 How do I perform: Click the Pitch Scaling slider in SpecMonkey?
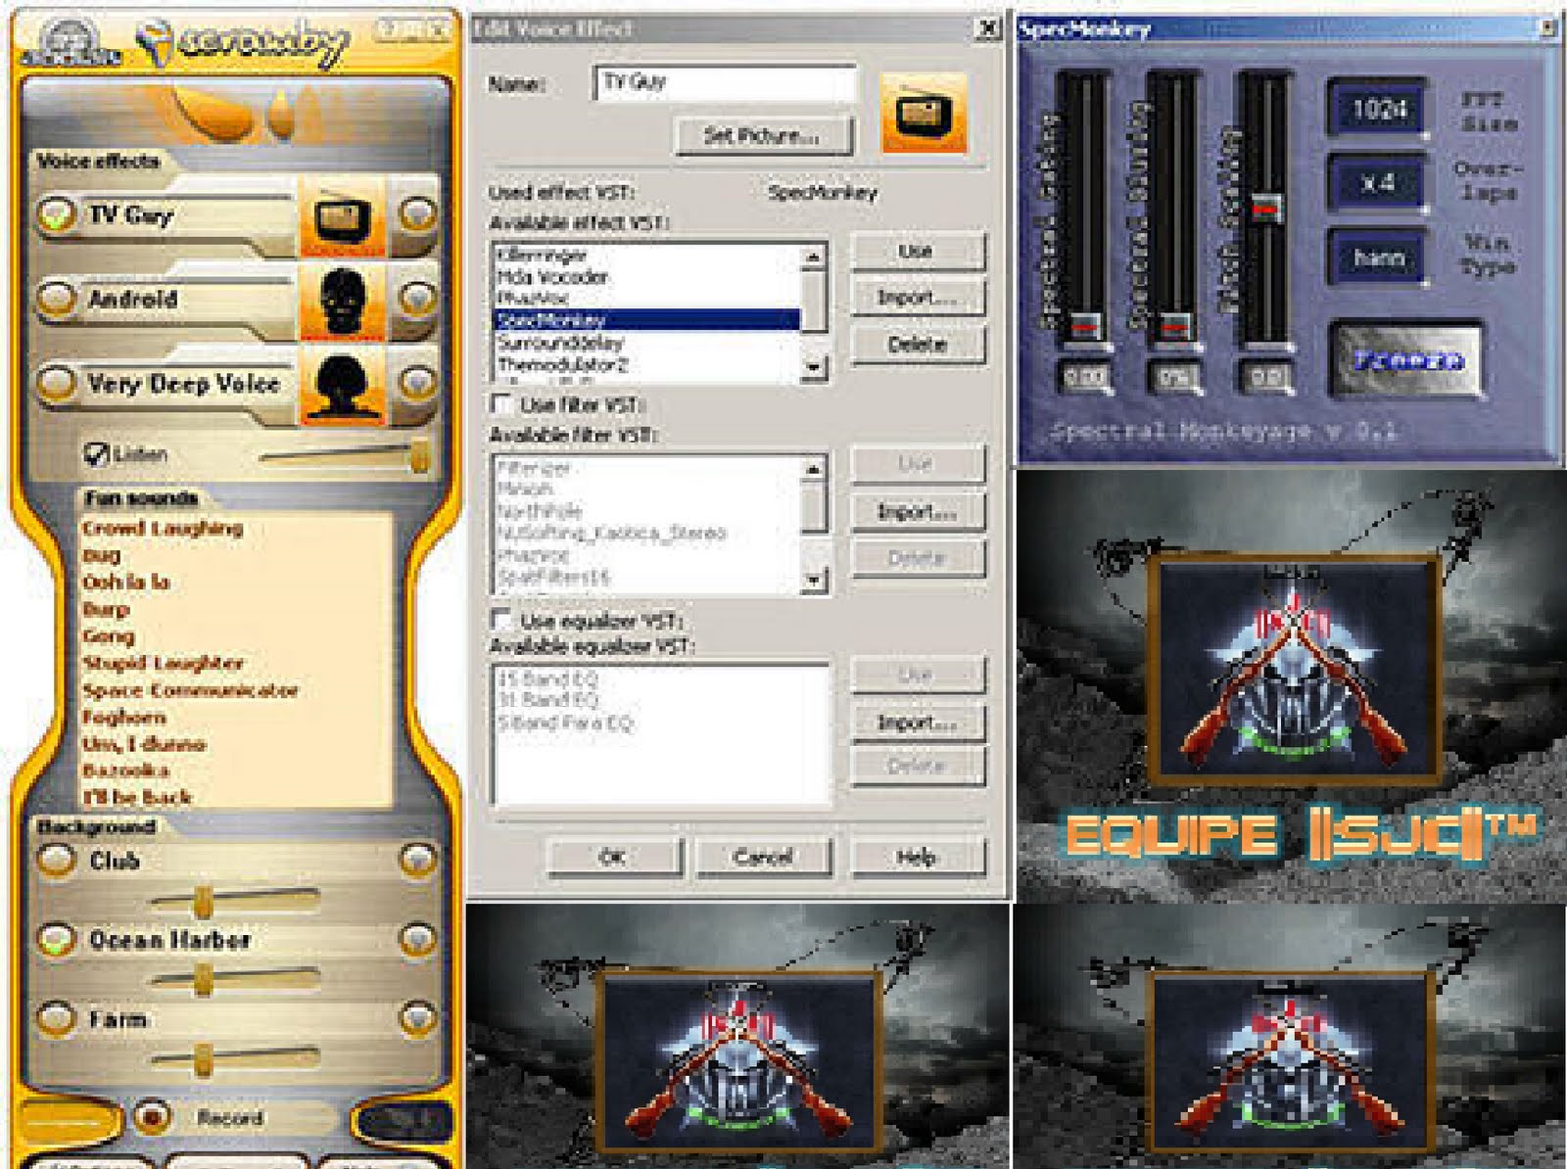click(x=1265, y=210)
